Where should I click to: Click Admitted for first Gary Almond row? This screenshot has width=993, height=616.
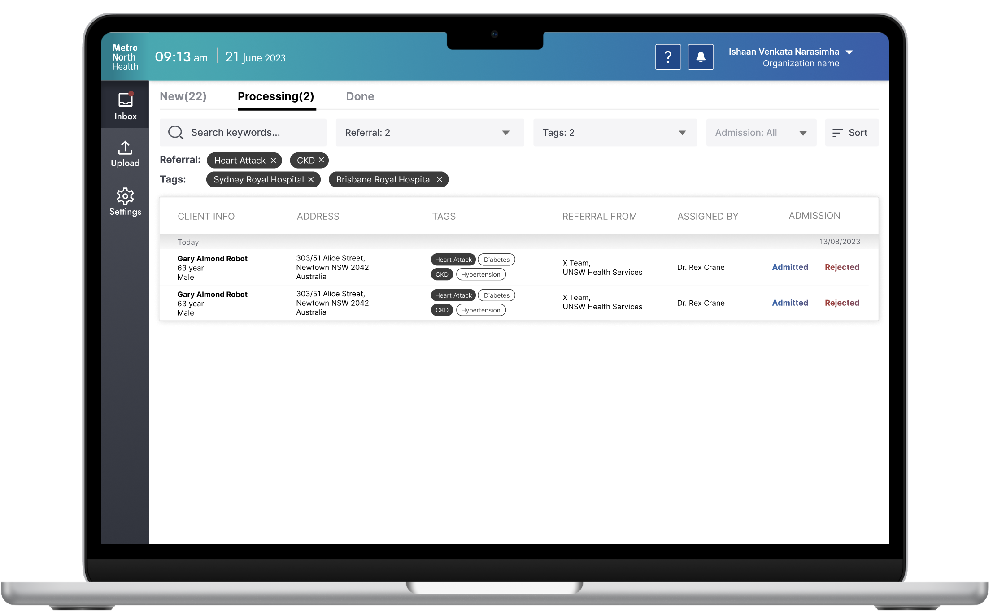point(790,267)
